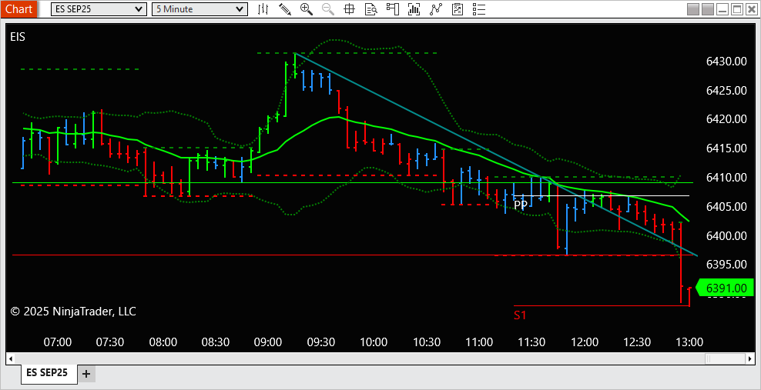Screen dimensions: 761x390
Task: Click the 07:30 time axis label
Action: click(110, 342)
